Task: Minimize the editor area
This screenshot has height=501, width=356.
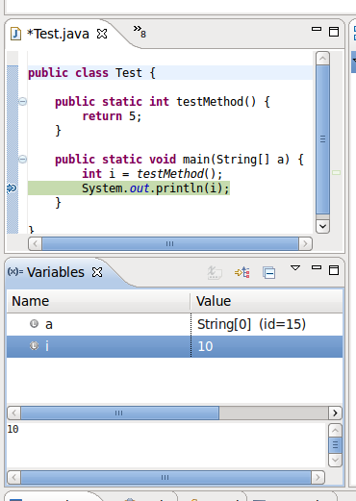Action: pyautogui.click(x=317, y=29)
